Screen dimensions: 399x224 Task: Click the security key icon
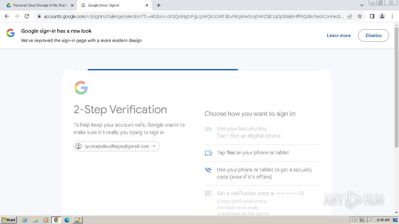208,129
